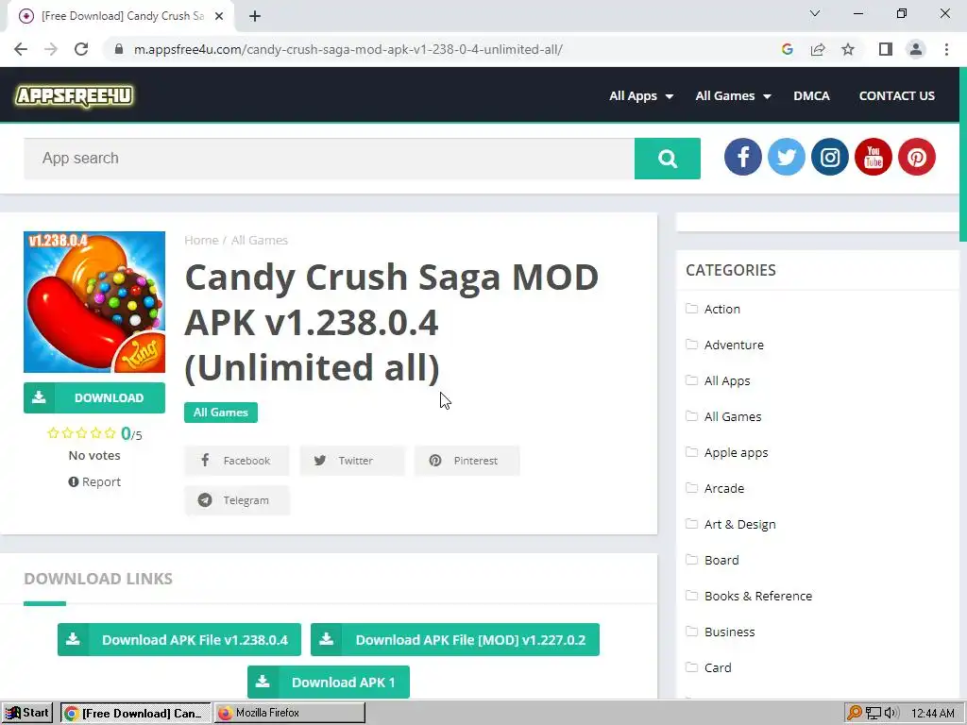Image resolution: width=967 pixels, height=725 pixels.
Task: Click the first rating star
Action: (53, 433)
